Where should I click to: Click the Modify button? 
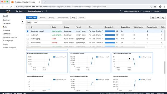[52, 17]
